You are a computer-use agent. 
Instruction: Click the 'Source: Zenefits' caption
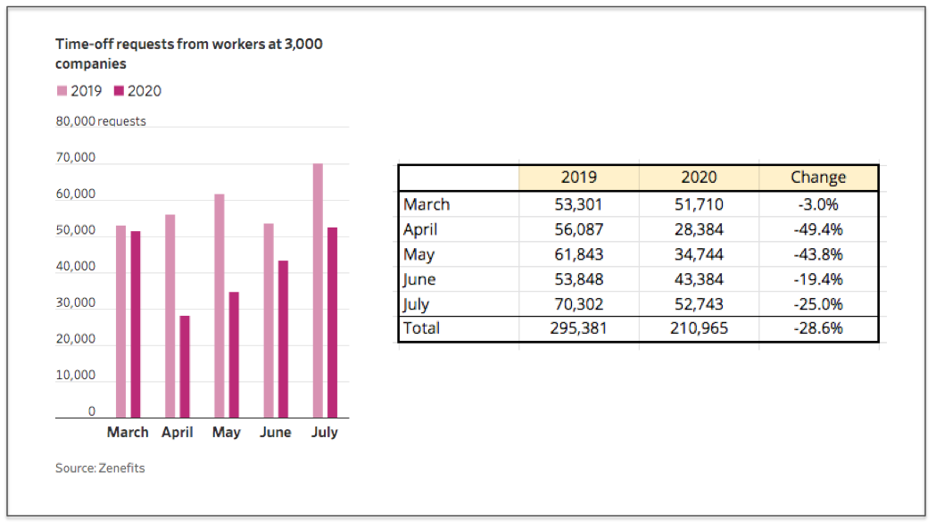click(x=100, y=468)
